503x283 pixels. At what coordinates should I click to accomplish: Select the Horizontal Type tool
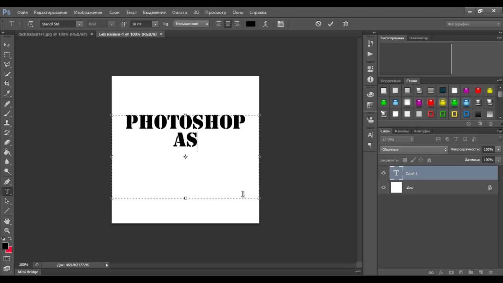(x=7, y=191)
